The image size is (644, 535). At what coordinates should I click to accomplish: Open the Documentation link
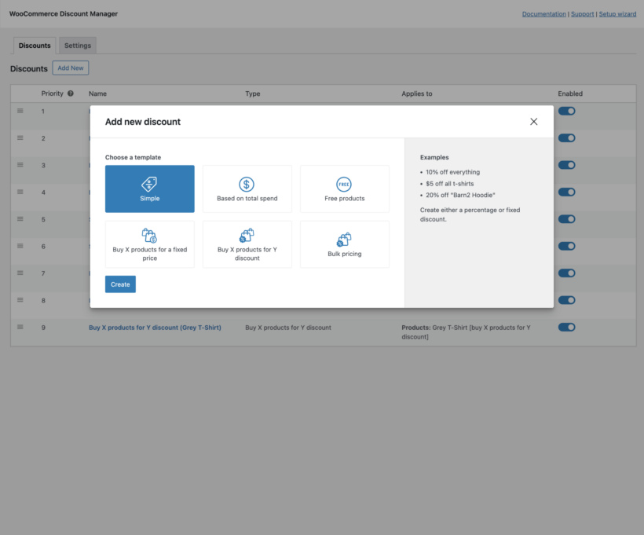(x=544, y=13)
